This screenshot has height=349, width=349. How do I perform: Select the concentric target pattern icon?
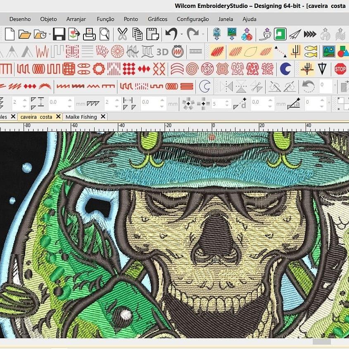pyautogui.click(x=207, y=69)
